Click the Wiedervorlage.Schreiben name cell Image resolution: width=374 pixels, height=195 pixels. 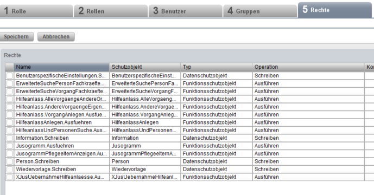pyautogui.click(x=61, y=170)
